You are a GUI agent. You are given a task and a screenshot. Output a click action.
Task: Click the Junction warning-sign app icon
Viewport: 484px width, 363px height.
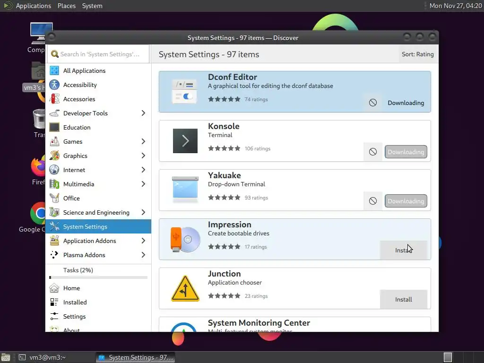tap(185, 288)
